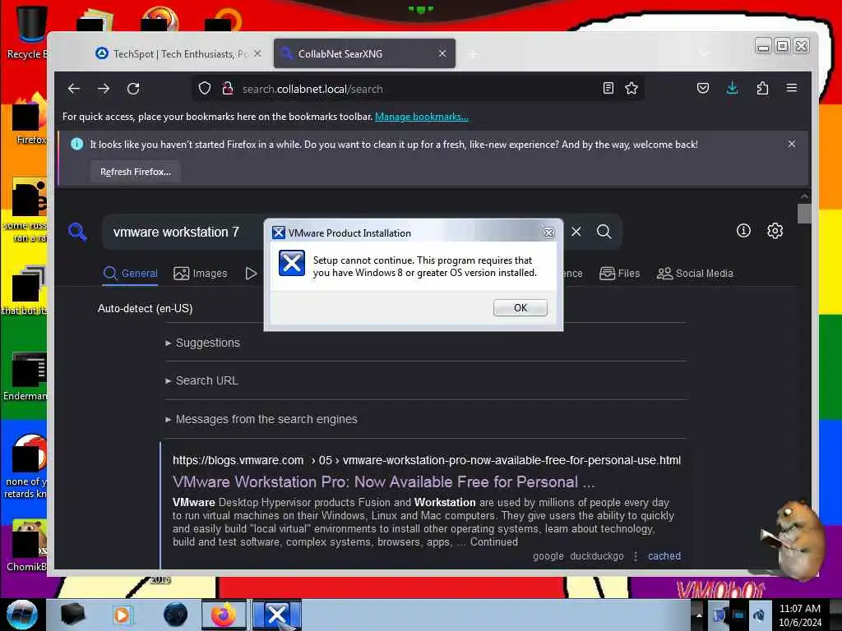The image size is (842, 631).
Task: Select the Social Media search category
Action: (694, 273)
